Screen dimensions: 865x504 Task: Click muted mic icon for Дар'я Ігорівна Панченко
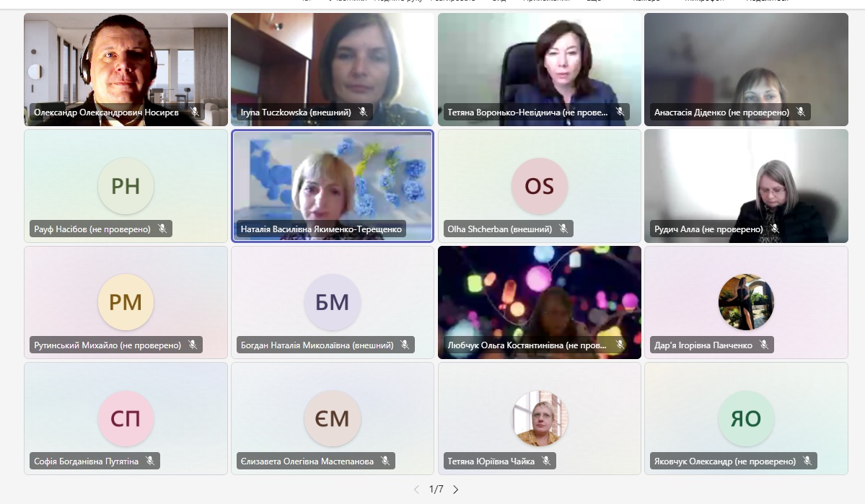(x=764, y=345)
